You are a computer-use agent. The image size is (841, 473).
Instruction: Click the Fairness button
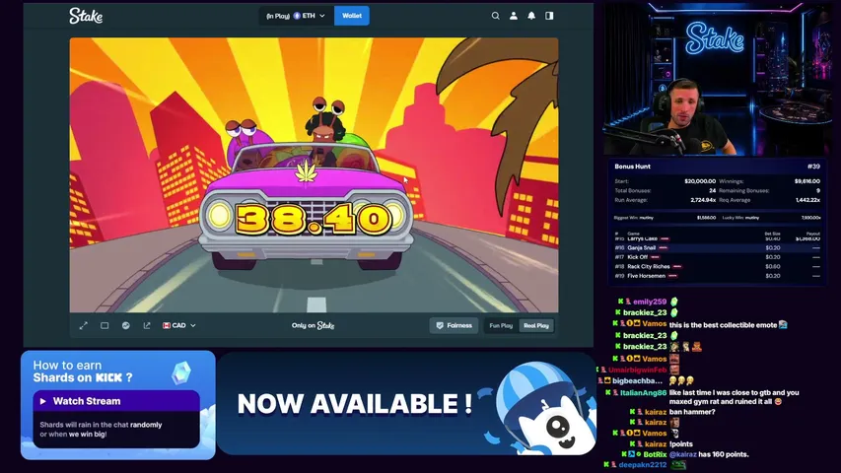[x=454, y=325]
